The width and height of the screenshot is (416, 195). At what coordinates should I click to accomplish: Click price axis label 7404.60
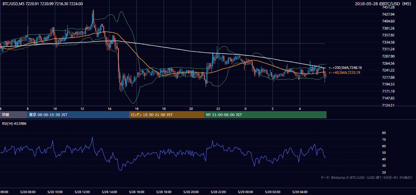(x=388, y=21)
